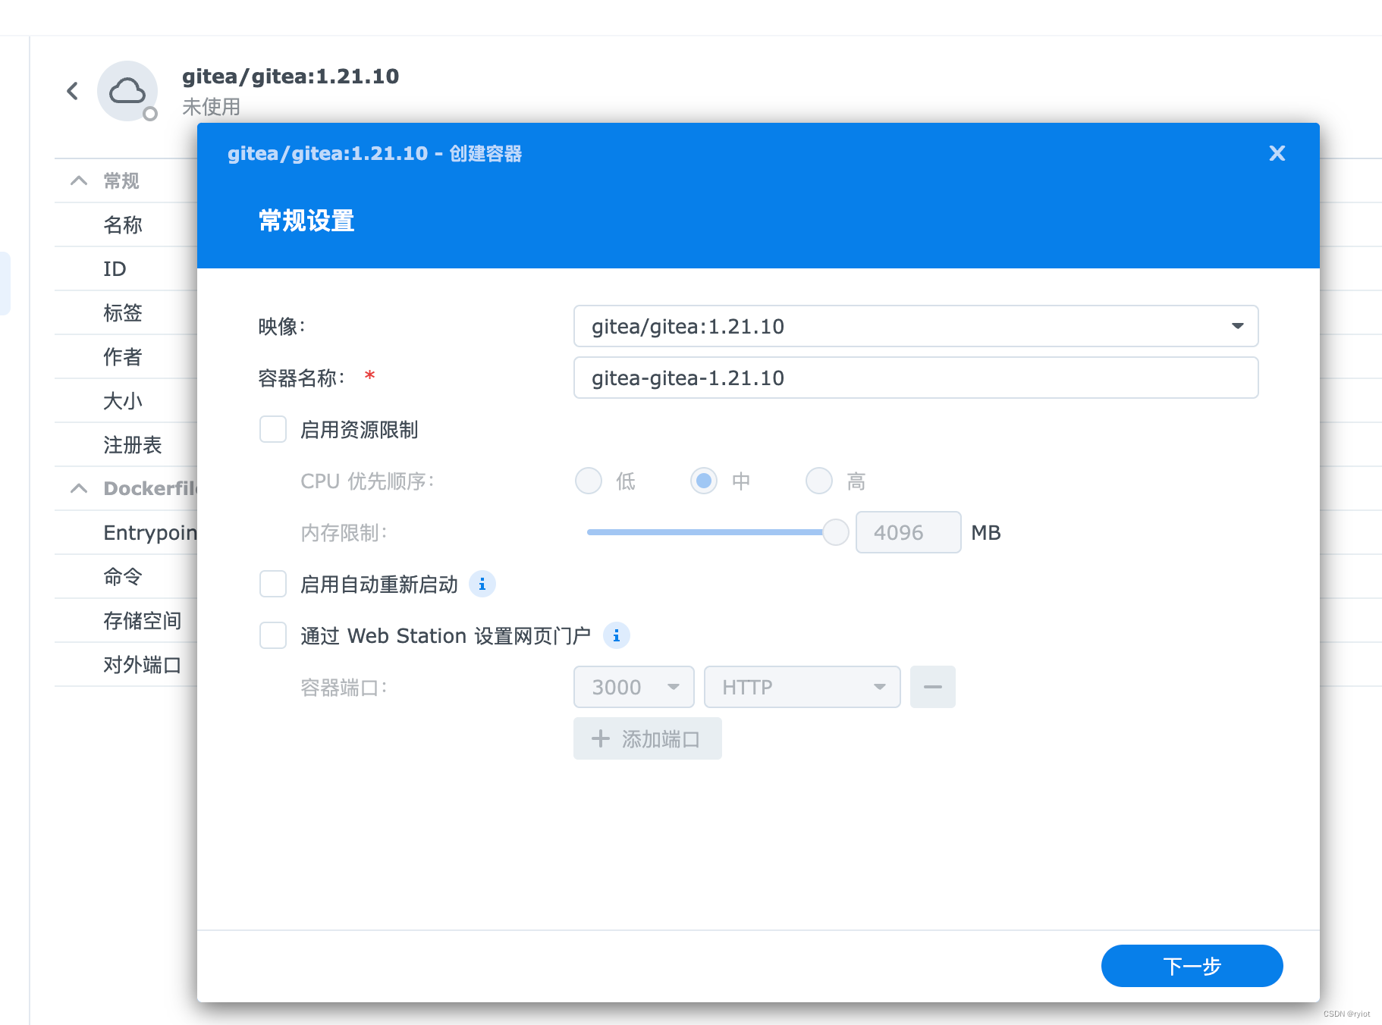1382x1025 pixels.
Task: Click the 下一步 button
Action: point(1192,966)
